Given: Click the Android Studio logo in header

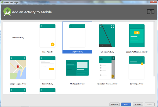Looking at the screenshot, I should (7, 12).
